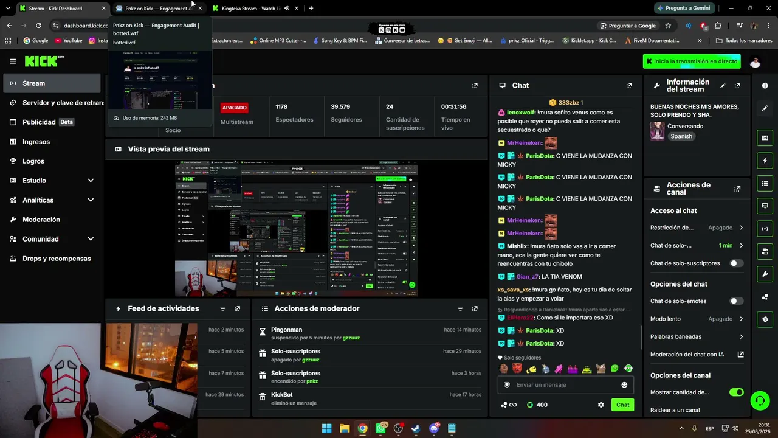
Task: Pop out Acciones de moderador panel
Action: pyautogui.click(x=475, y=309)
